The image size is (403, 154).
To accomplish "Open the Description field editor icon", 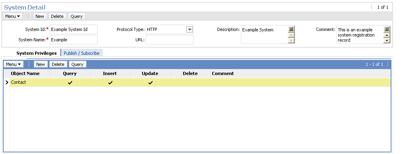I will [x=291, y=29].
